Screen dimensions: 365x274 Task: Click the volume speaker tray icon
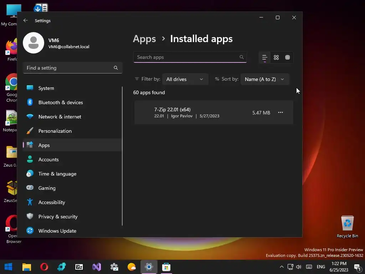(298, 267)
